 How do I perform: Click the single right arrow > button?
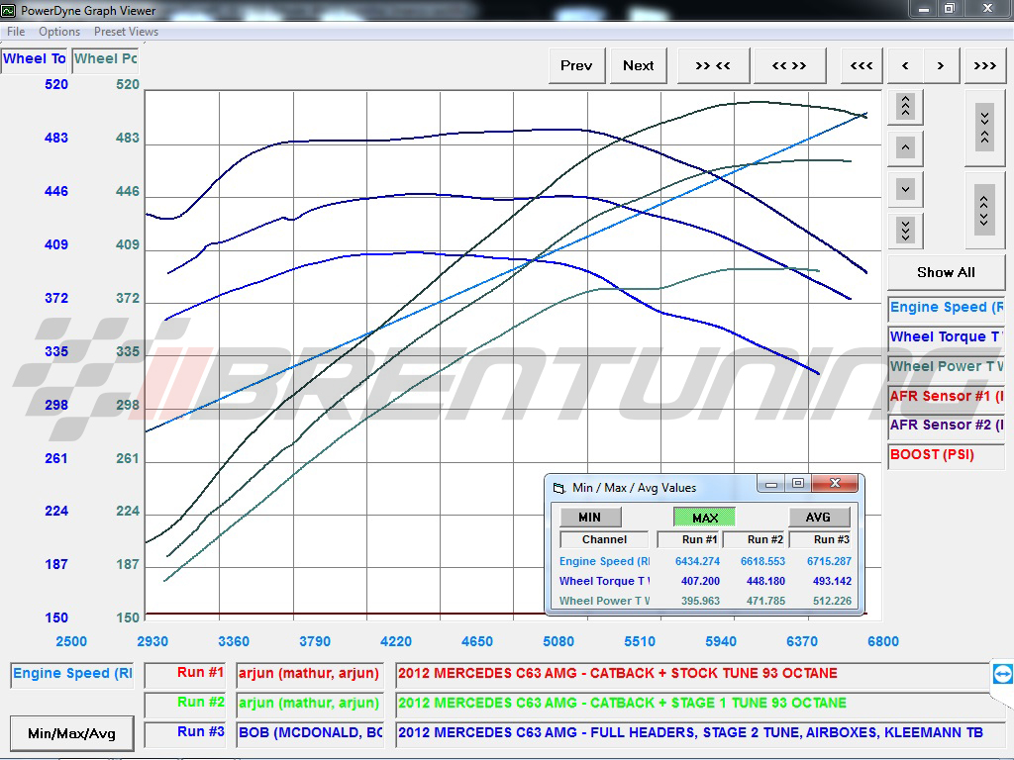(x=941, y=65)
